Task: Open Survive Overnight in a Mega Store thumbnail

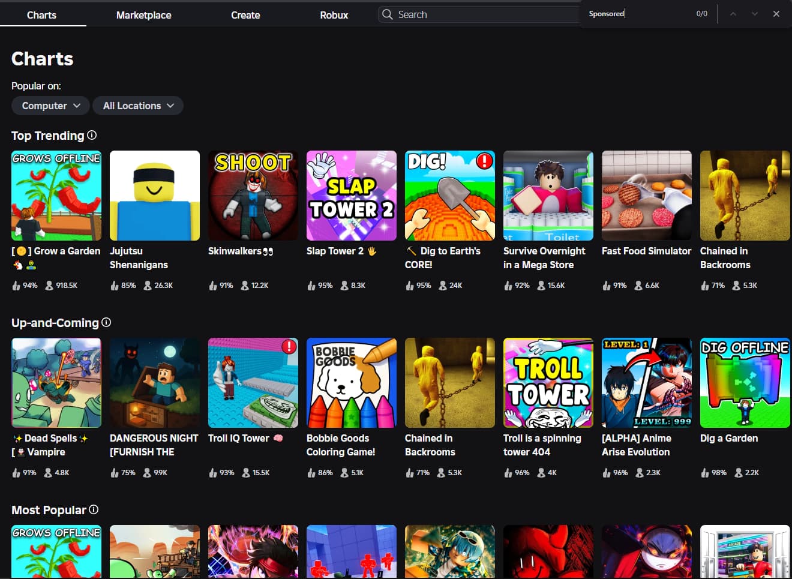Action: 548,196
